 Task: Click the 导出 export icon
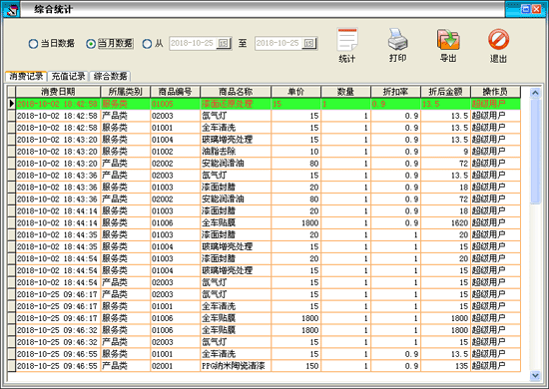coord(448,39)
